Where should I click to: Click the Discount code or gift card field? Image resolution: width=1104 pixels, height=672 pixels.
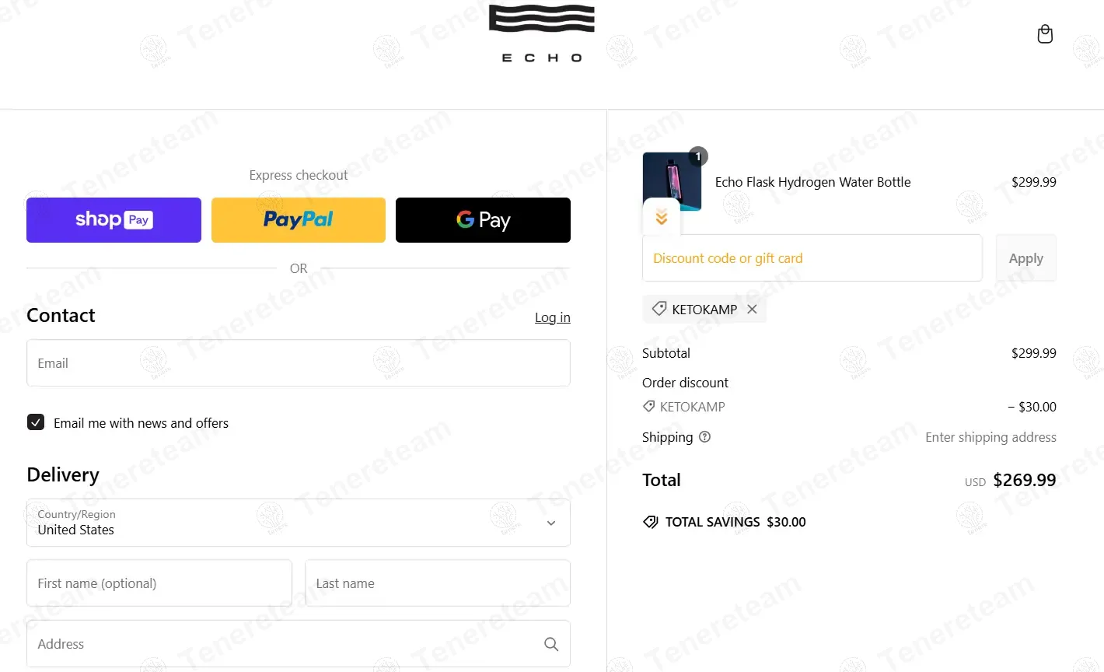pyautogui.click(x=812, y=258)
